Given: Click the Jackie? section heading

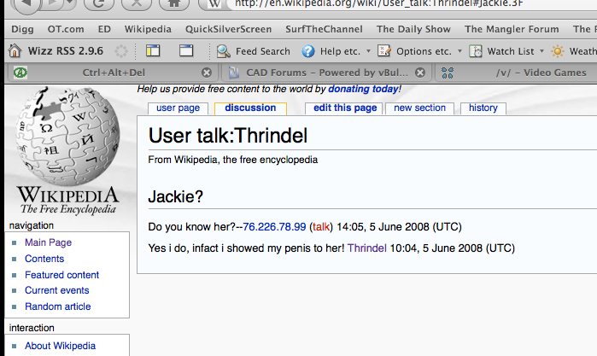Looking at the screenshot, I should pyautogui.click(x=176, y=197).
